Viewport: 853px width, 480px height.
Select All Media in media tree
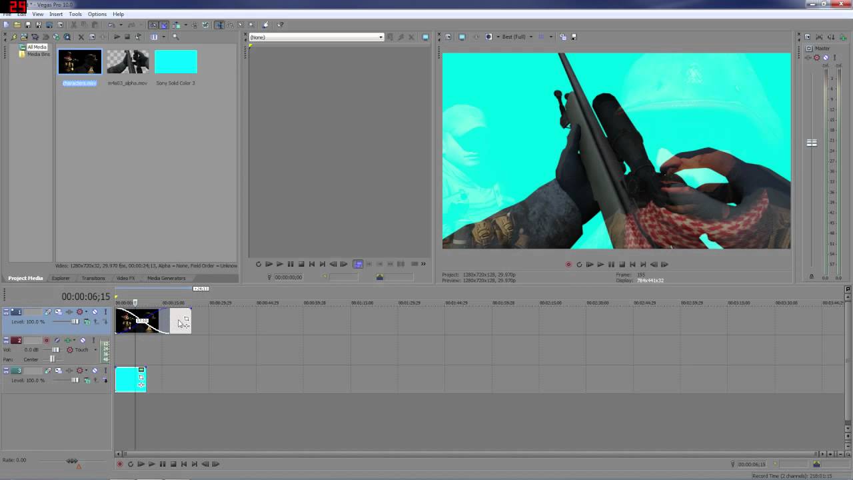point(37,47)
